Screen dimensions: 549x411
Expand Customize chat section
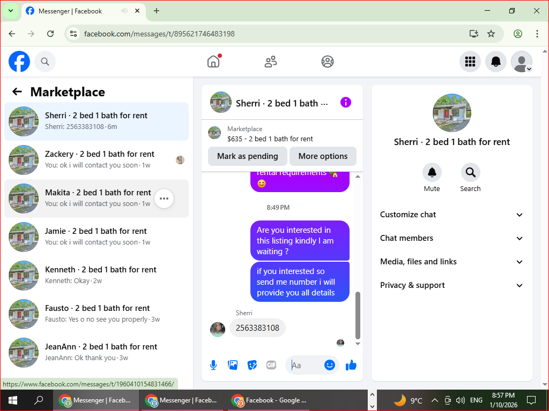tap(451, 215)
